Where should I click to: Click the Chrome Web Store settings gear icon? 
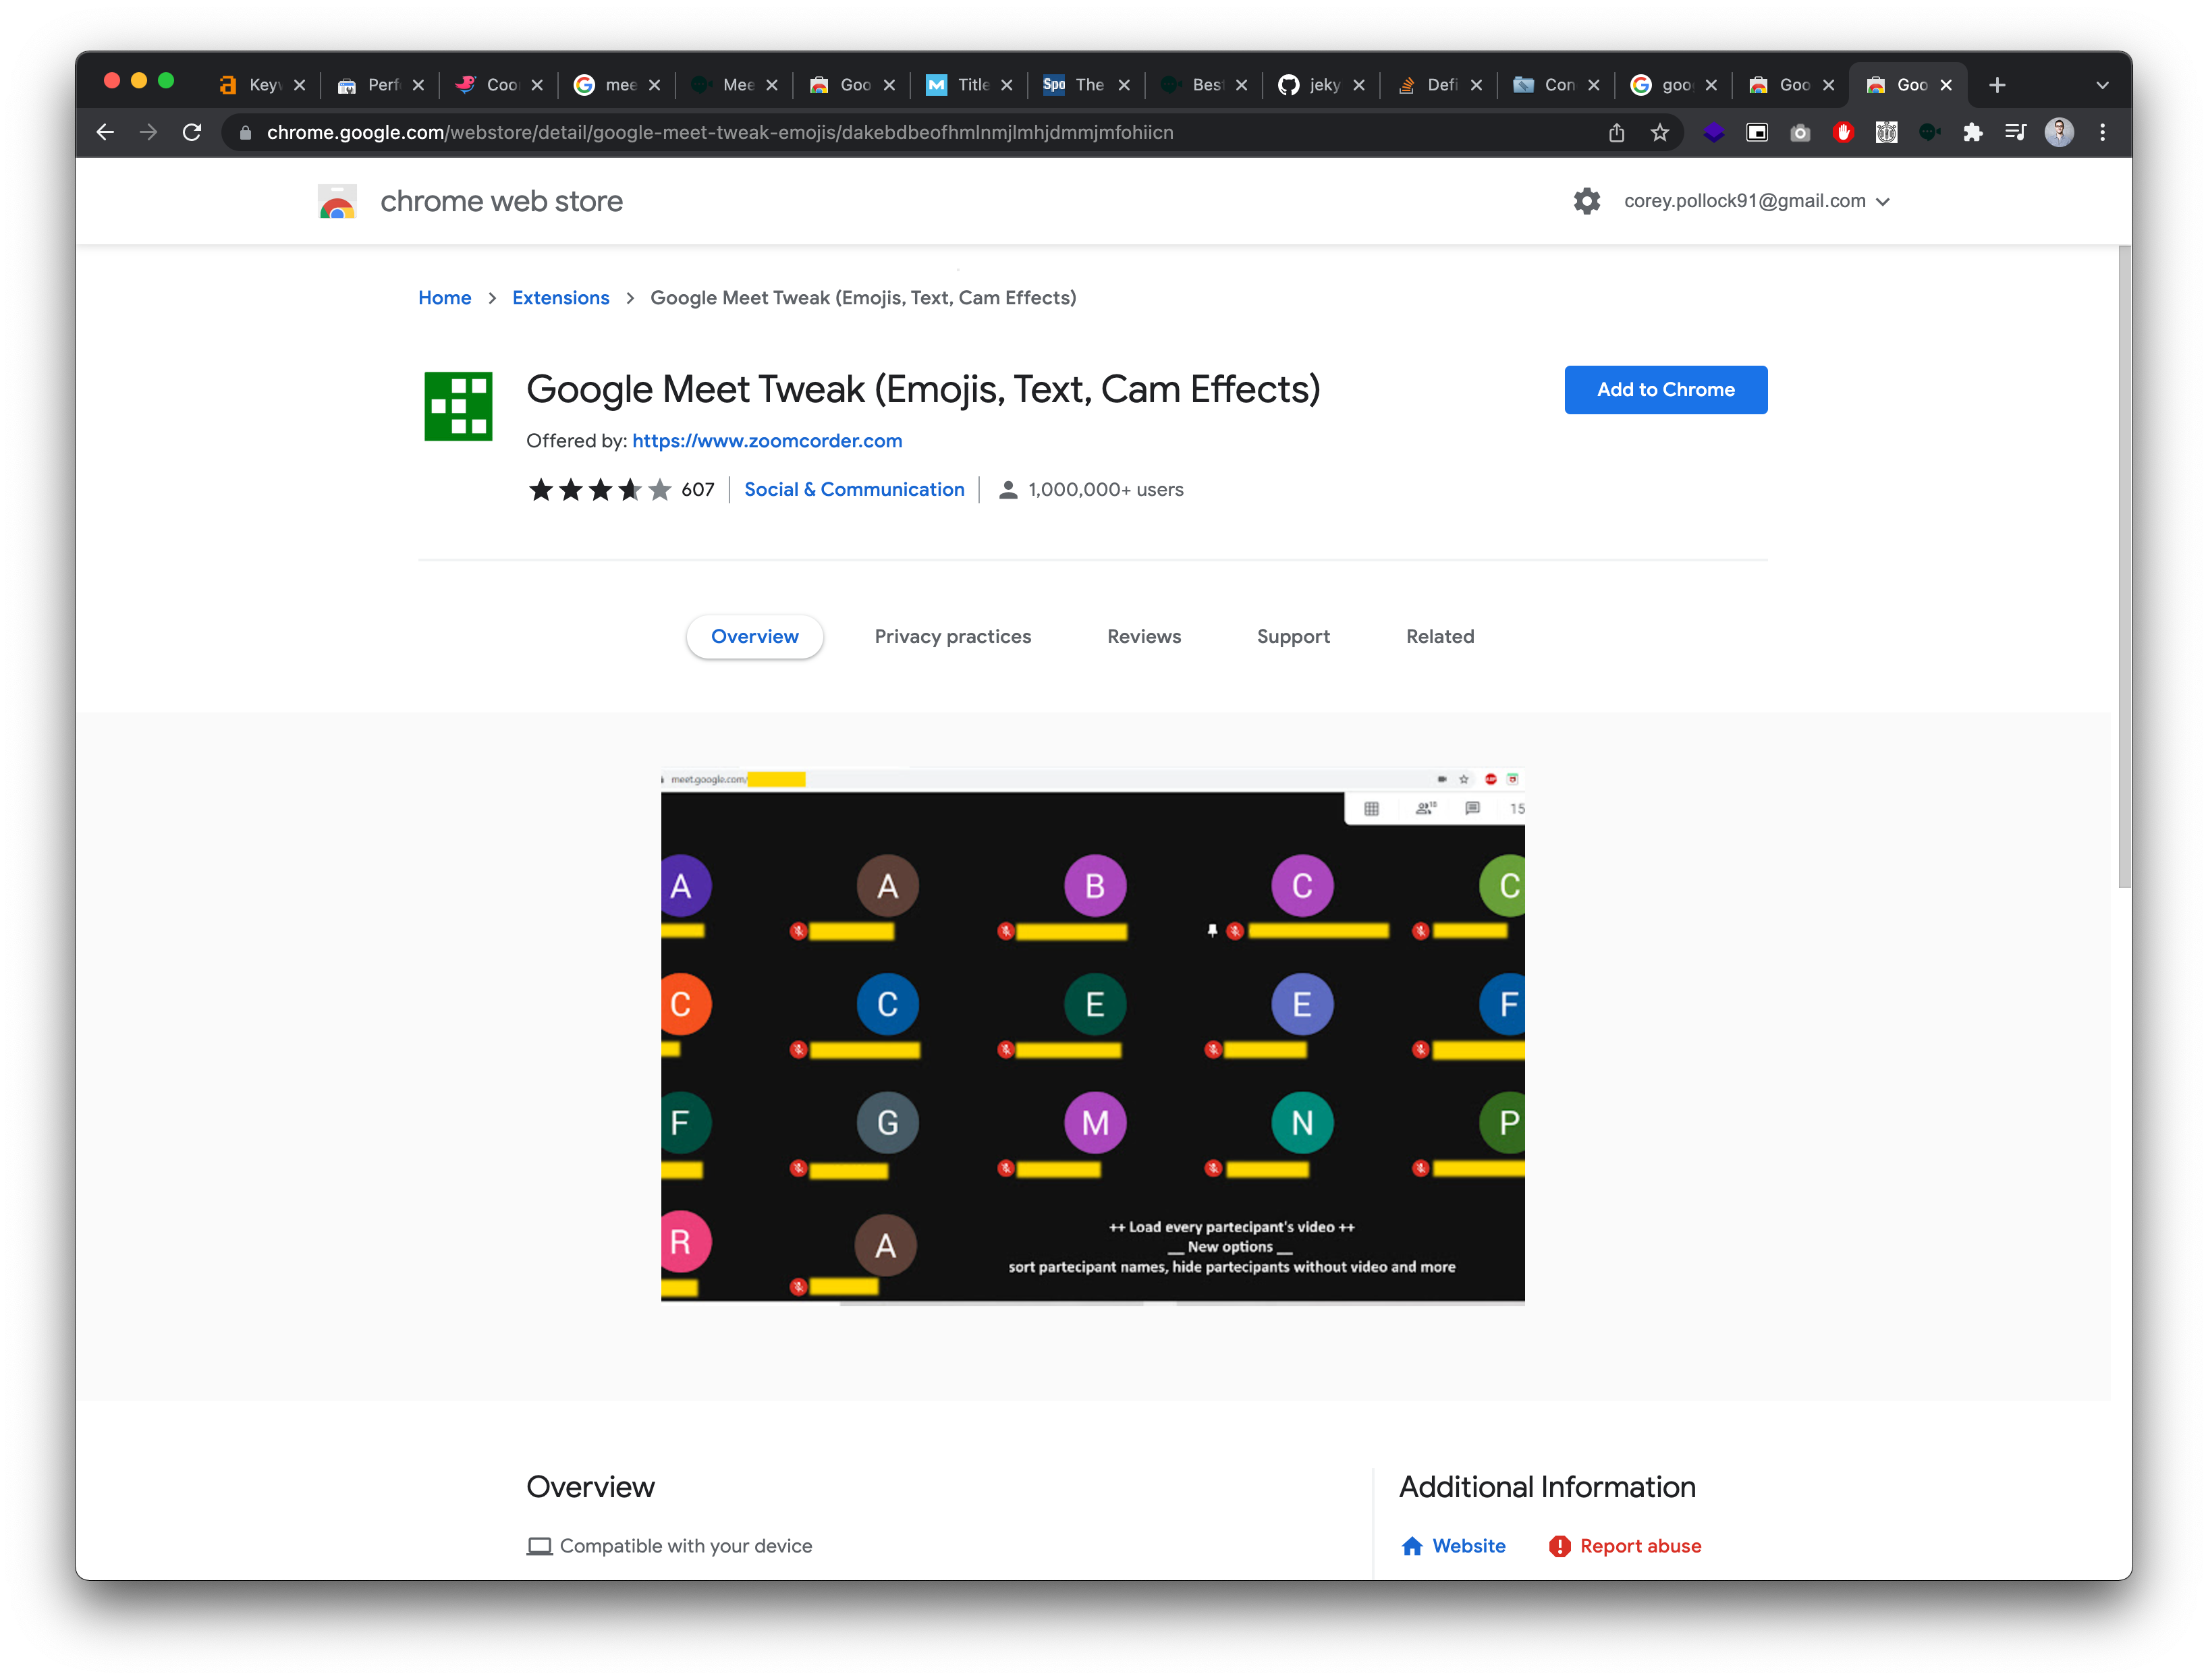tap(1586, 200)
